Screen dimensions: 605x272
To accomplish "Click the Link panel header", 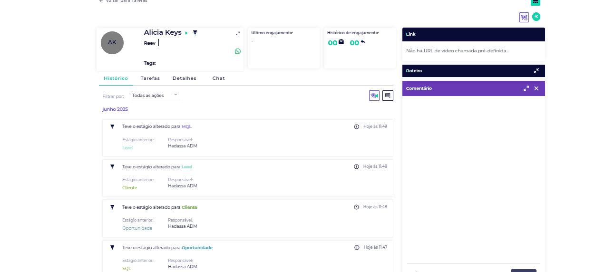I will click(474, 34).
